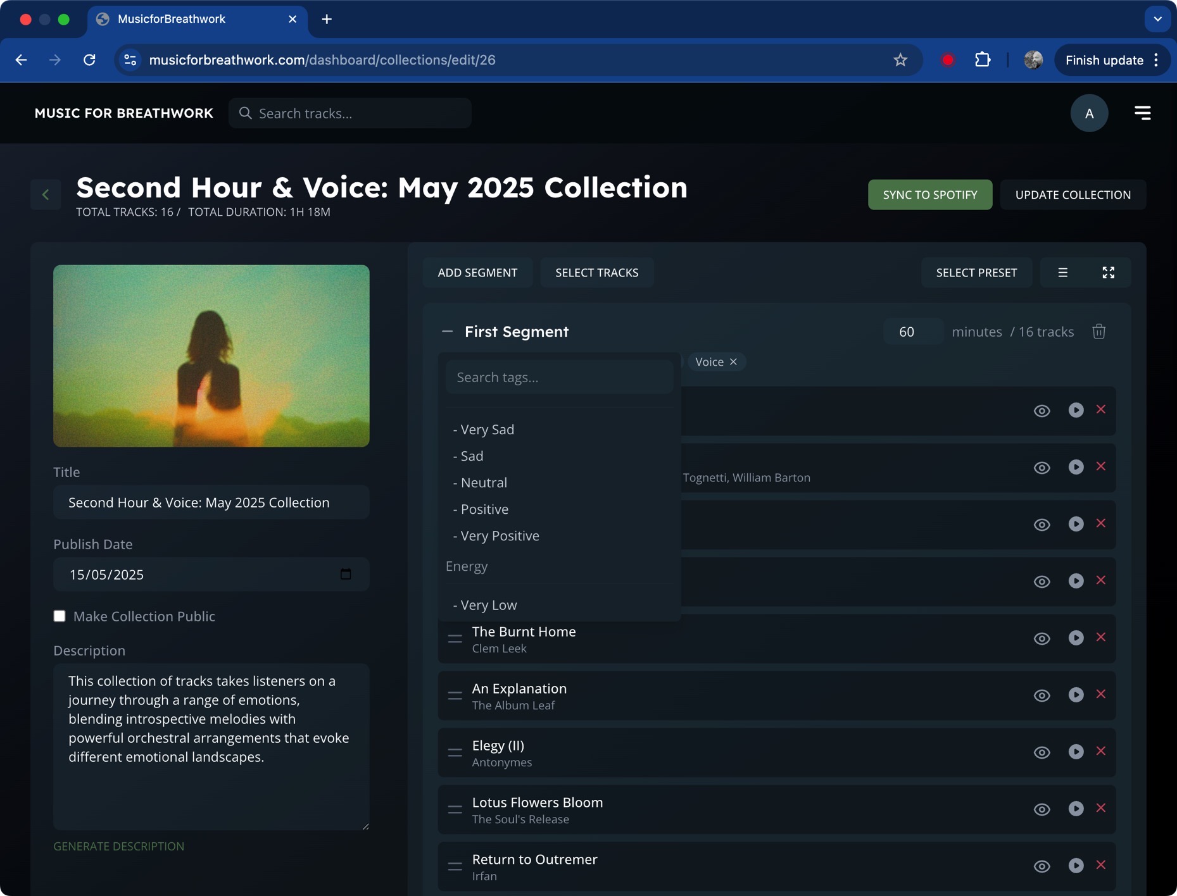
Task: Remove Lotus Flowers Bloom from segment
Action: coord(1101,808)
